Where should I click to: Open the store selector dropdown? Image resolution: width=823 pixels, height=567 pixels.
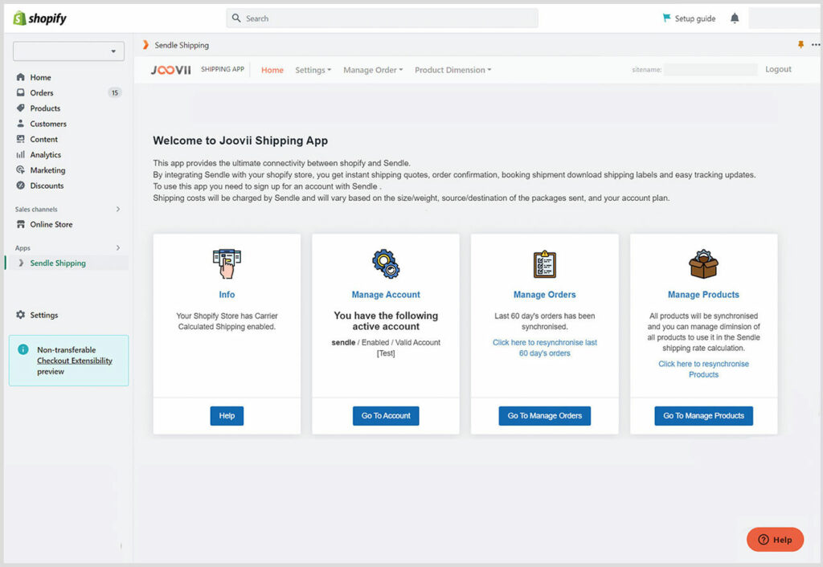click(69, 51)
